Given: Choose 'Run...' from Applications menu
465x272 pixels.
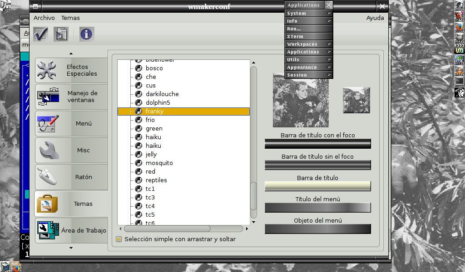Looking at the screenshot, I should (308, 29).
